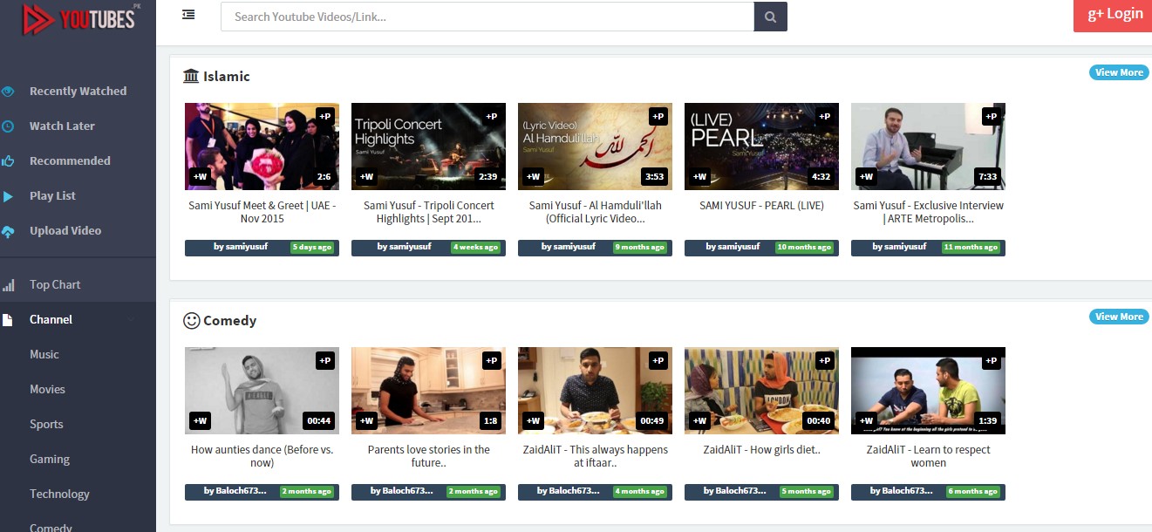
Task: Add Sami Yusuf Meet & Greet to playlist (+P)
Action: point(325,116)
